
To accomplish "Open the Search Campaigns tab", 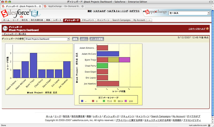I will (121, 20).
